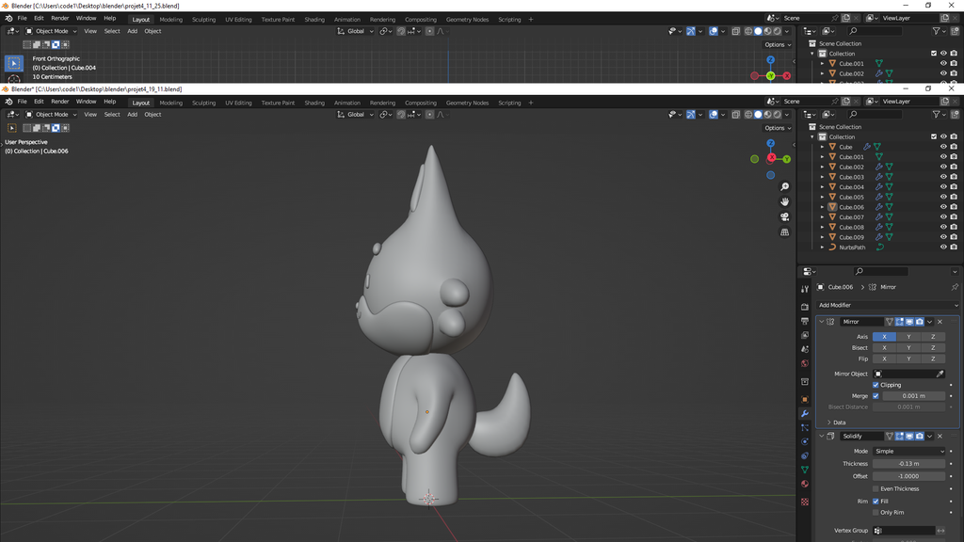This screenshot has height=542, width=964.
Task: Click the pan hand icon in viewport
Action: point(785,202)
